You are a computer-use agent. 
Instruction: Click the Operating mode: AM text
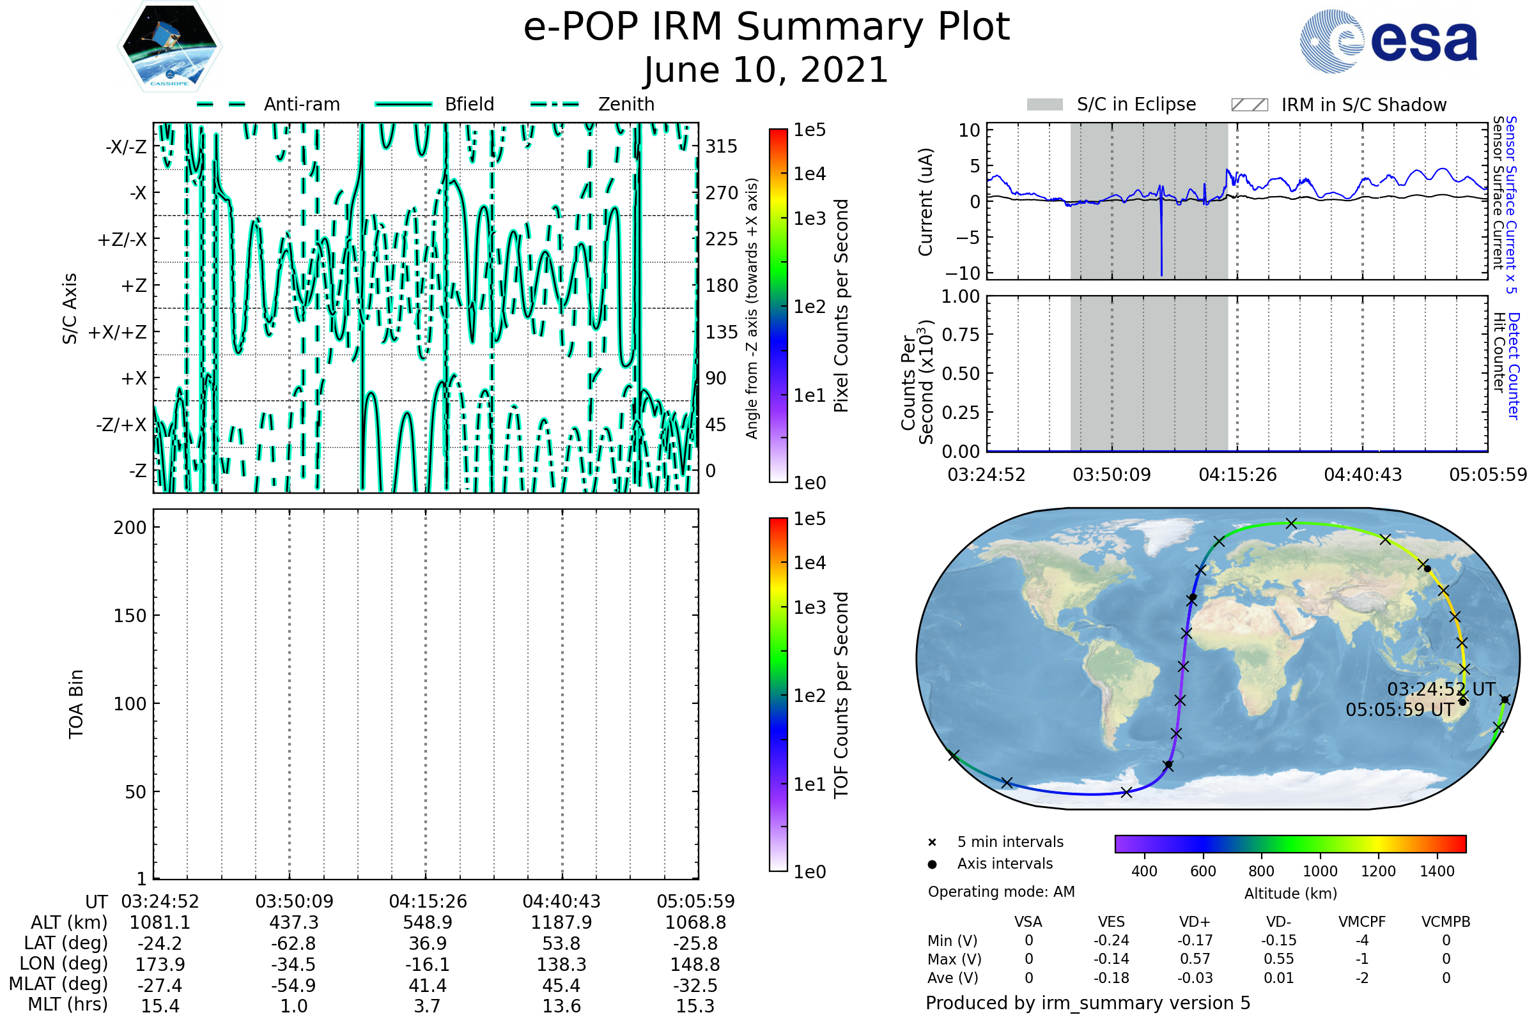pyautogui.click(x=1001, y=892)
